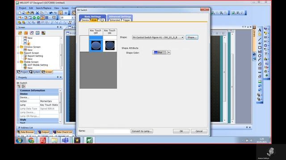Screen dimensions: 286x160
Task: Select the Key Touch ON state preview
Action: click(110, 45)
